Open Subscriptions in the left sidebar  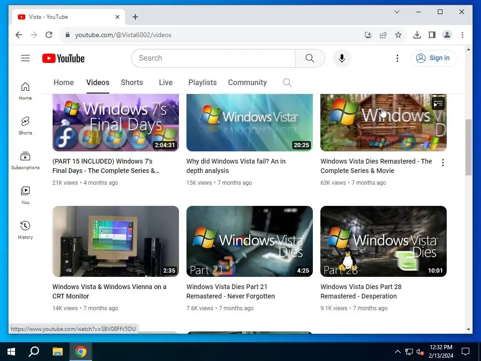point(25,161)
